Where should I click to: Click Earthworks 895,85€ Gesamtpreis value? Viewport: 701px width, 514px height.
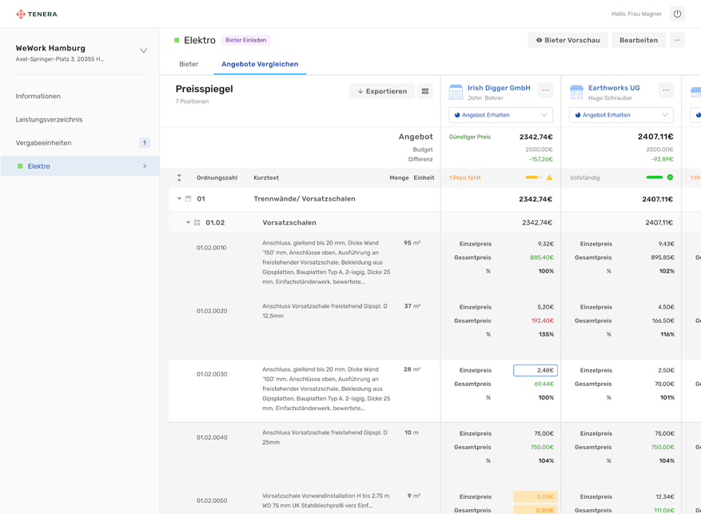coord(663,257)
